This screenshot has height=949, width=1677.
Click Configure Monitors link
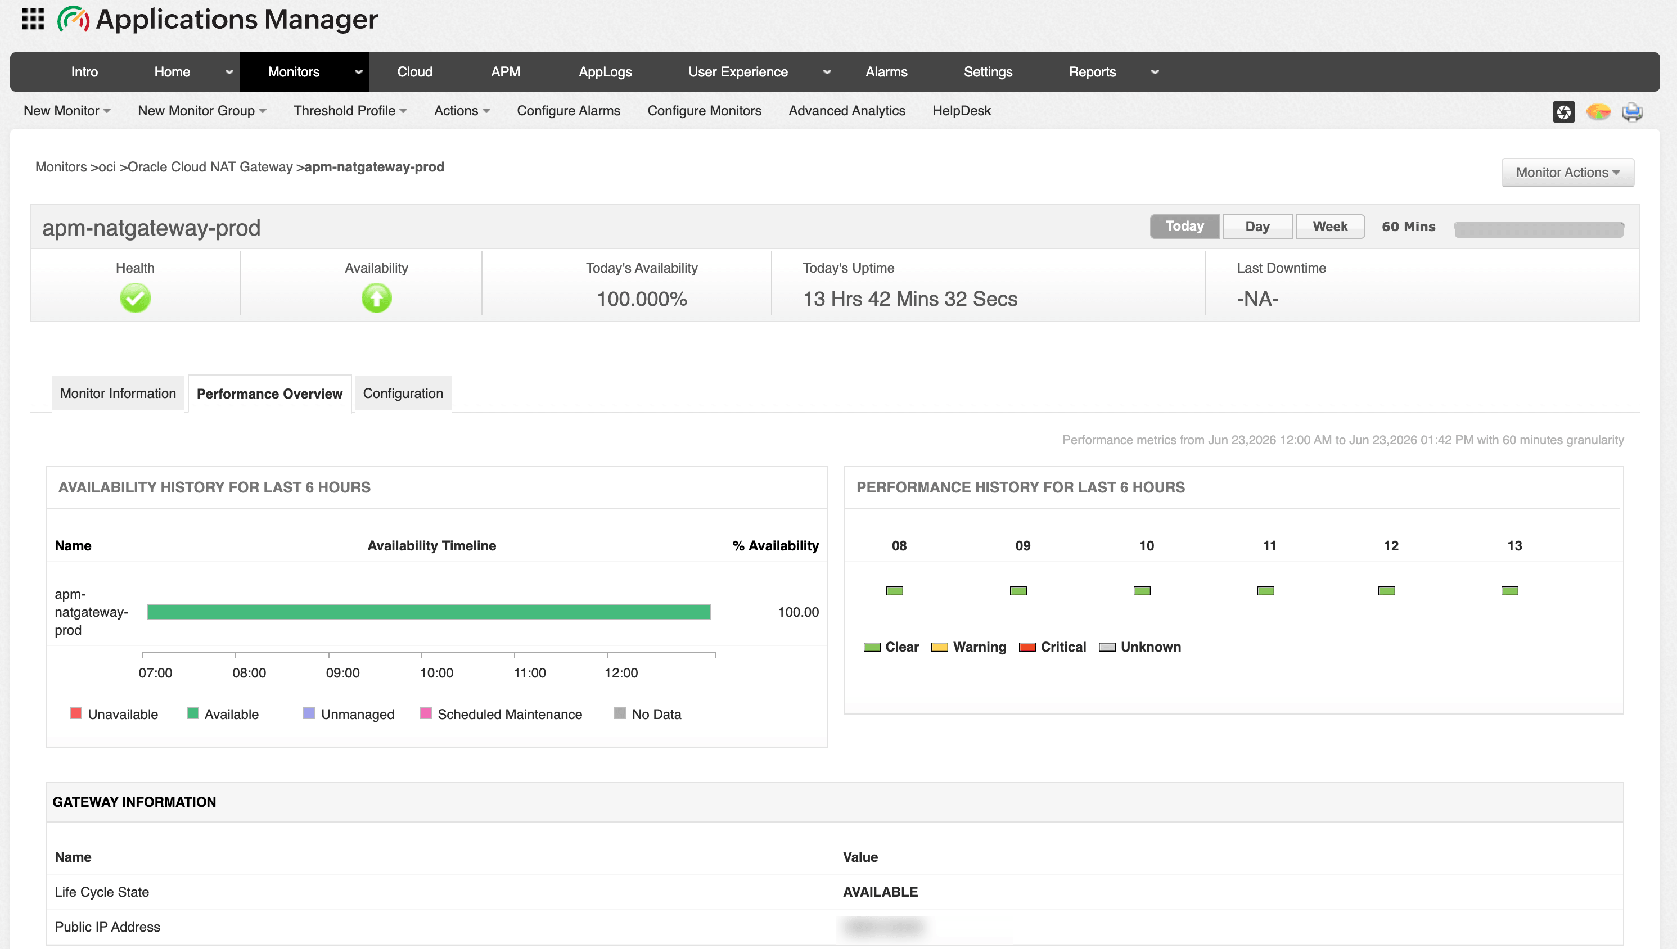point(704,111)
